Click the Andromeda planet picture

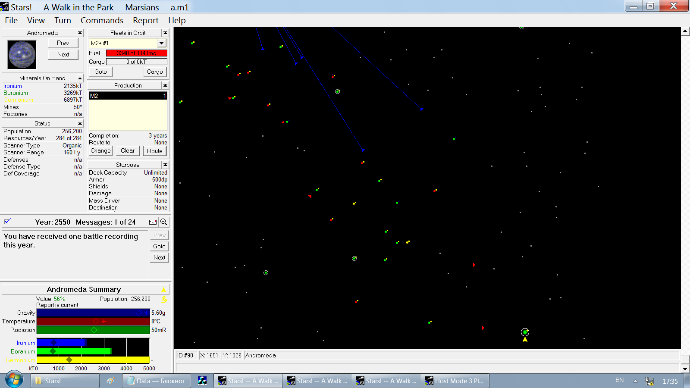(22, 55)
